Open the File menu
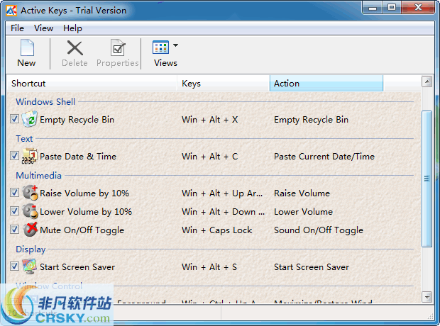 click(18, 28)
